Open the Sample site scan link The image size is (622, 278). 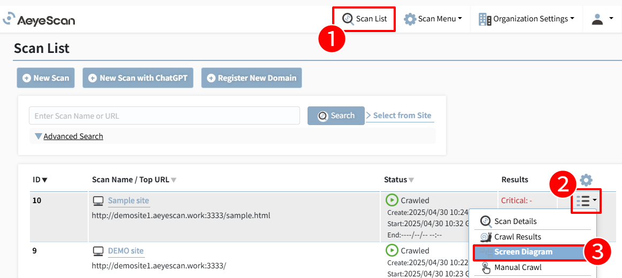[x=128, y=200]
